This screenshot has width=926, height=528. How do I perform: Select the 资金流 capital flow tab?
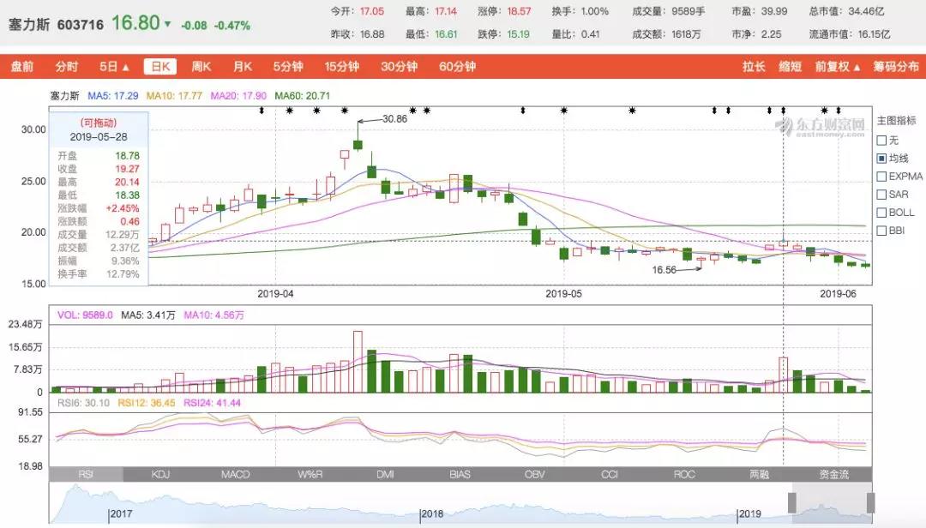pyautogui.click(x=834, y=474)
